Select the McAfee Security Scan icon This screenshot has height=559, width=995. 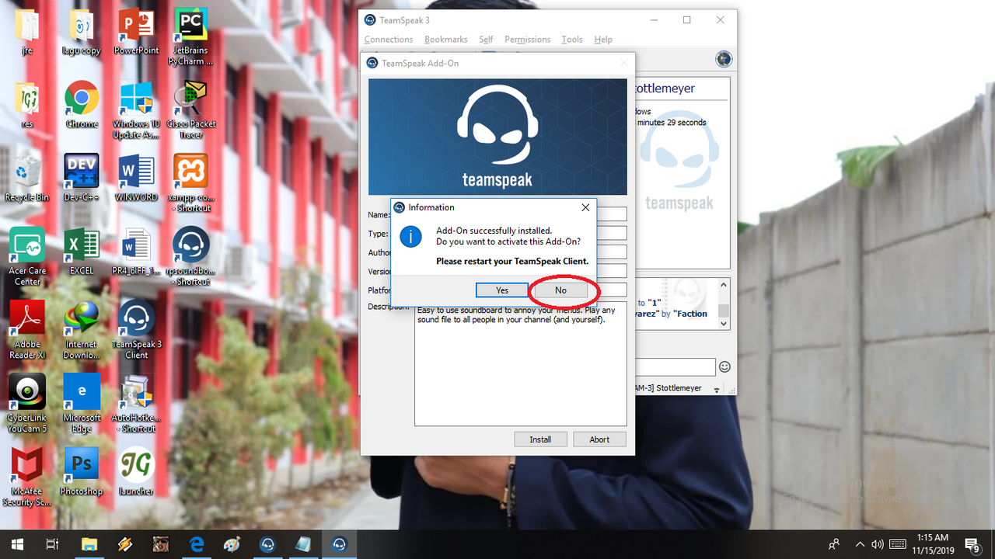click(27, 475)
